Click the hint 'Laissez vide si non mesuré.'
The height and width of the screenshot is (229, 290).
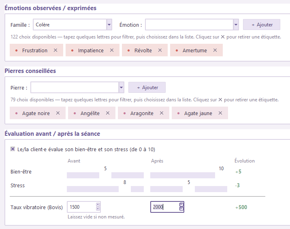tap(96, 217)
